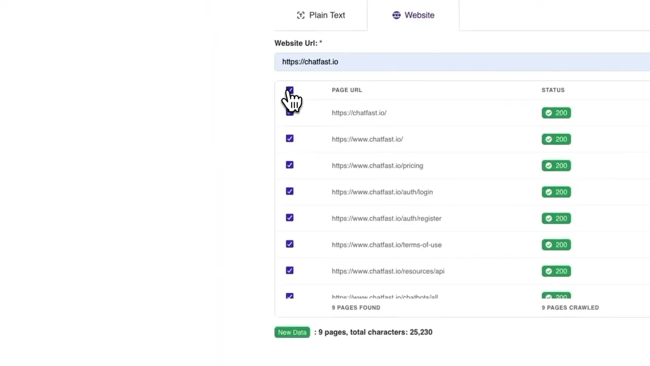Uncheck the terms-of-use page checkbox
Image resolution: width=650 pixels, height=366 pixels.
pos(289,245)
